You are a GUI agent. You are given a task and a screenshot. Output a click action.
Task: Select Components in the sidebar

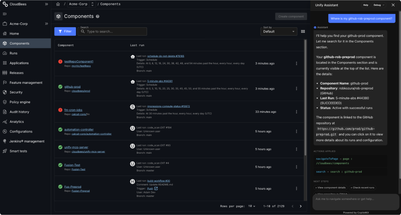(26, 43)
